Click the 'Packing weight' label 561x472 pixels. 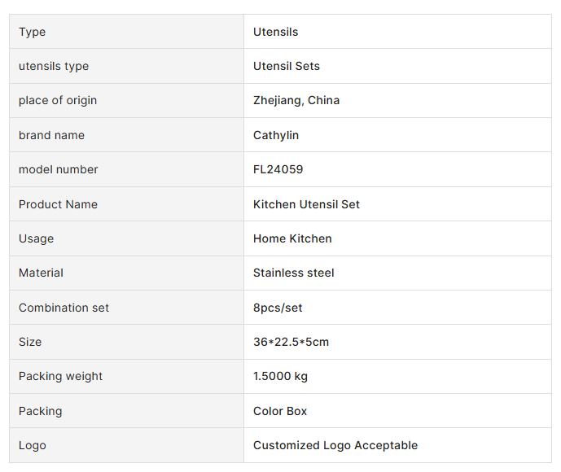pos(60,376)
